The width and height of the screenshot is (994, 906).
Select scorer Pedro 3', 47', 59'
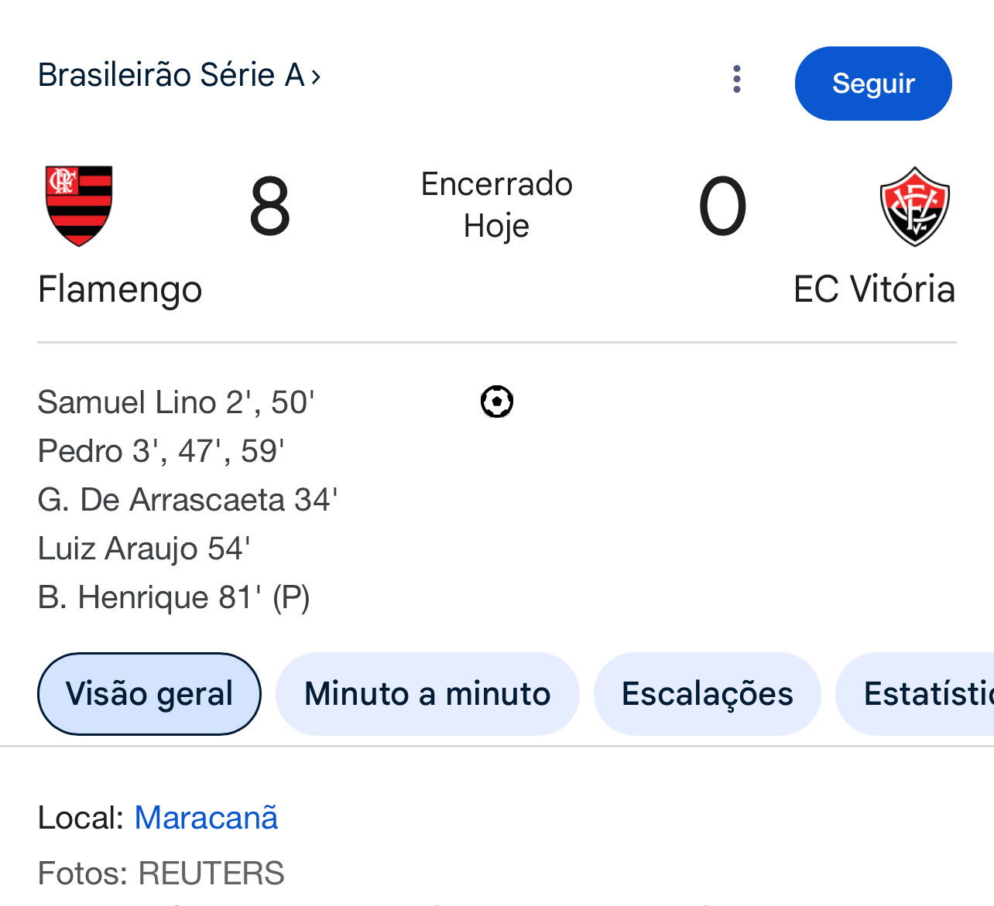[x=161, y=451]
